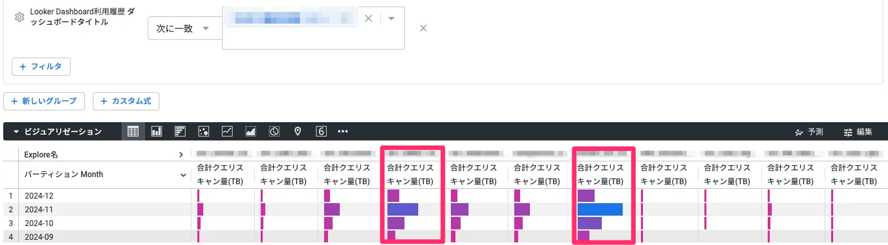Select the Map visualization icon
This screenshot has height=245, width=888.
(297, 131)
